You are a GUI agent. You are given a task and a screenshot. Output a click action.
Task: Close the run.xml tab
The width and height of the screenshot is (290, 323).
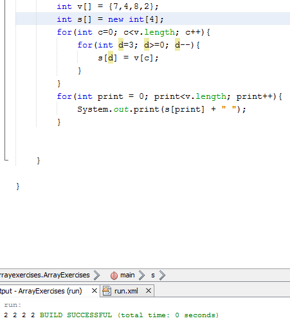(x=149, y=291)
